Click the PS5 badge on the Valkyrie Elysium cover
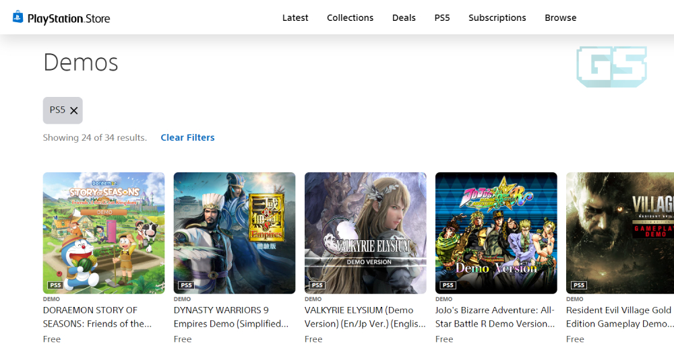The width and height of the screenshot is (674, 352). (x=317, y=285)
